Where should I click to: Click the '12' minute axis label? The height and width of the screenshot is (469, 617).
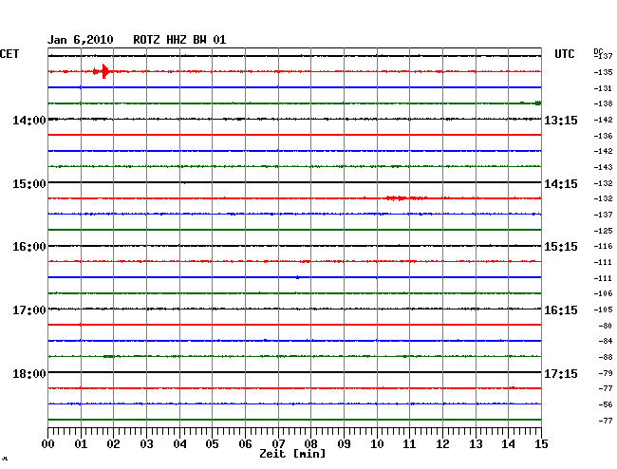[x=442, y=444]
